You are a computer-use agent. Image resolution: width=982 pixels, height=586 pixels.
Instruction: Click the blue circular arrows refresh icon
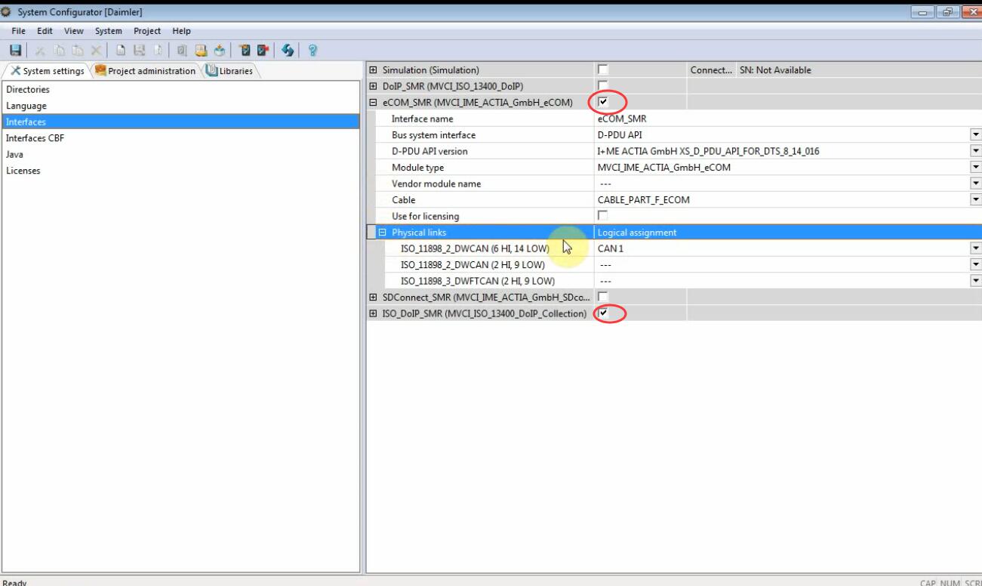click(x=288, y=51)
